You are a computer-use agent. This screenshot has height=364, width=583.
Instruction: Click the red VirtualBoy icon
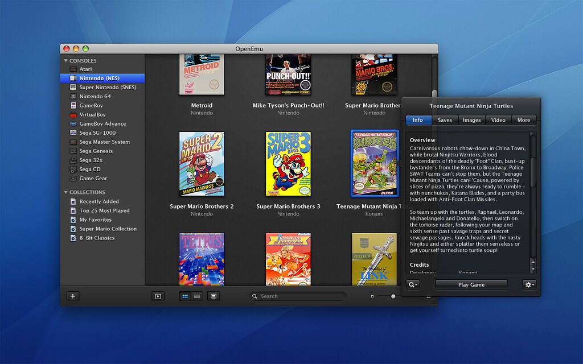[73, 115]
